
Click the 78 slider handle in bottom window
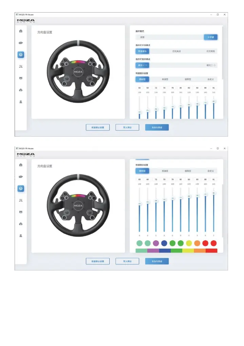(172, 198)
